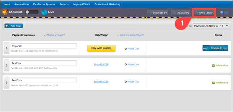Click the Add New button

coord(13,26)
